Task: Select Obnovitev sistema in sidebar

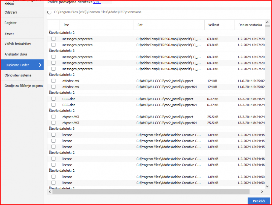Action: point(18,75)
